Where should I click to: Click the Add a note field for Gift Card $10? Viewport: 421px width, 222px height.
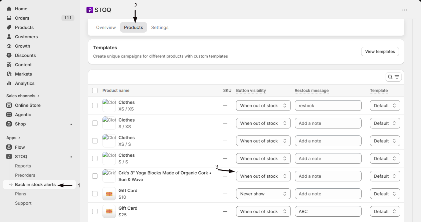[x=328, y=194]
